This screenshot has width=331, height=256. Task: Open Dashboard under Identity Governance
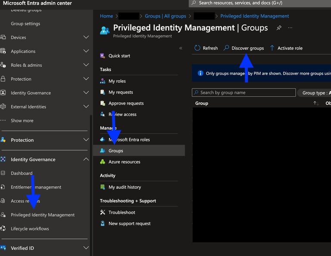(22, 173)
